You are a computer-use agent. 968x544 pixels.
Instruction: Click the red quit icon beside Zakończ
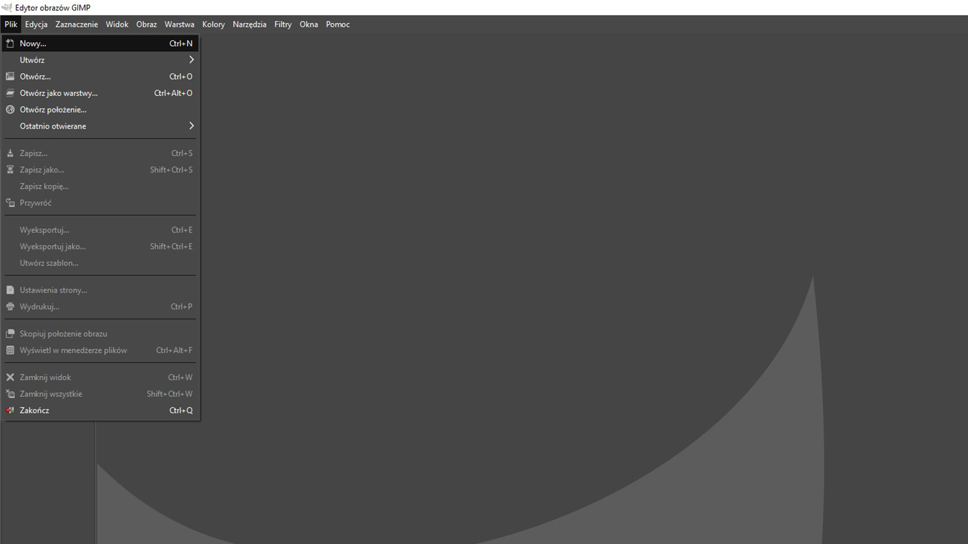pyautogui.click(x=10, y=410)
